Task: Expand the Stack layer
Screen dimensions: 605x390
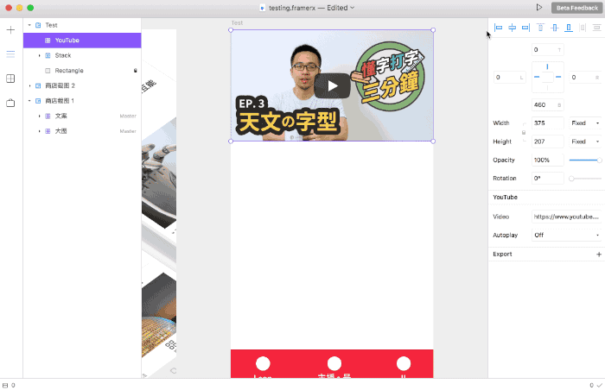Action: pos(39,55)
